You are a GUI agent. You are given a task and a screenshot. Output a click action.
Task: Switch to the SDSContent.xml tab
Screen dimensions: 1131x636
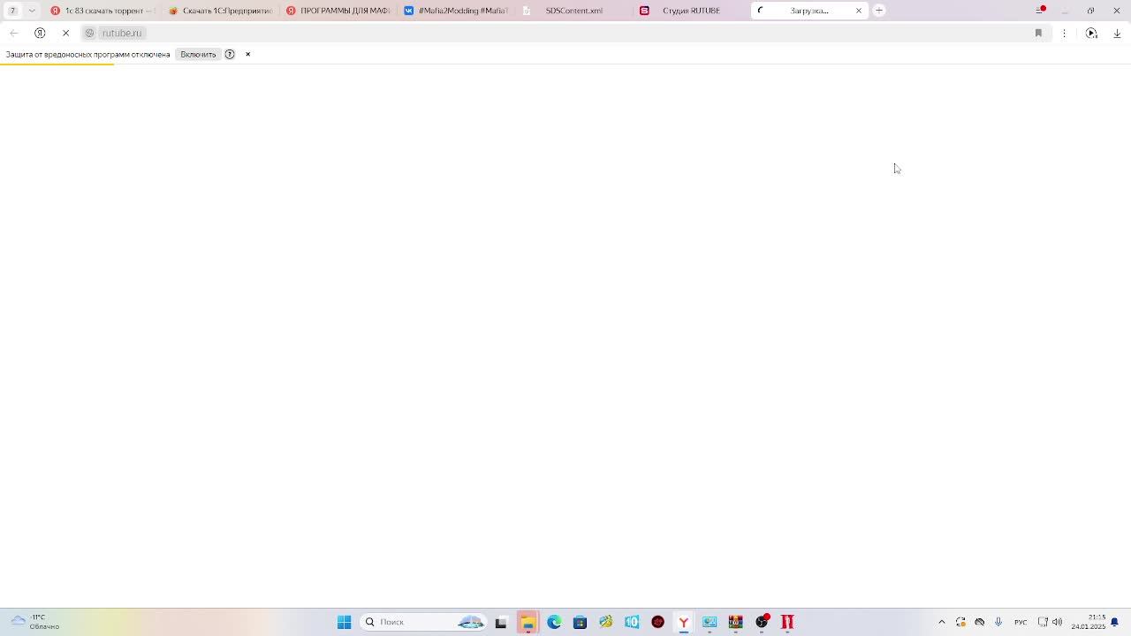click(574, 11)
